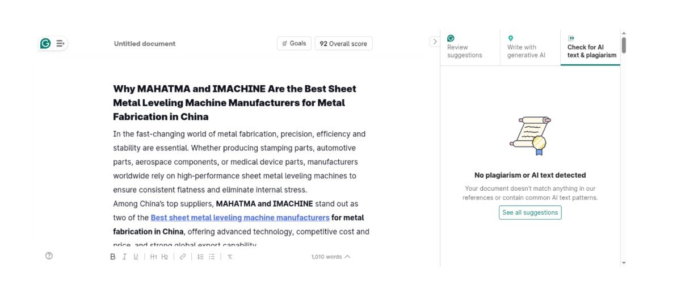
Task: Switch to Write with generative AI tab
Action: pos(530,47)
